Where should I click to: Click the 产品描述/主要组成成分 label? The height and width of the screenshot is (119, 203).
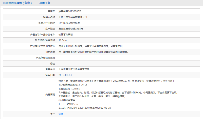pos(43,46)
